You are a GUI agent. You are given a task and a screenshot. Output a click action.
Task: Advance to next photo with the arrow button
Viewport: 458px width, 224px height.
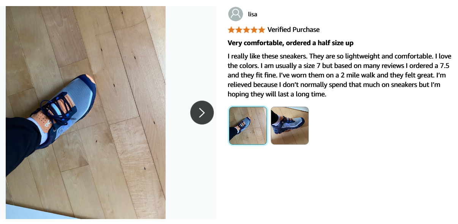click(x=202, y=112)
